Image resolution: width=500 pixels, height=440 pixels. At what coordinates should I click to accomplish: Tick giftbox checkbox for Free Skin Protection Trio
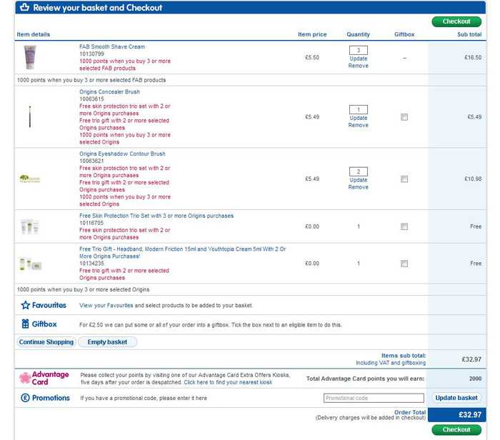(x=404, y=226)
